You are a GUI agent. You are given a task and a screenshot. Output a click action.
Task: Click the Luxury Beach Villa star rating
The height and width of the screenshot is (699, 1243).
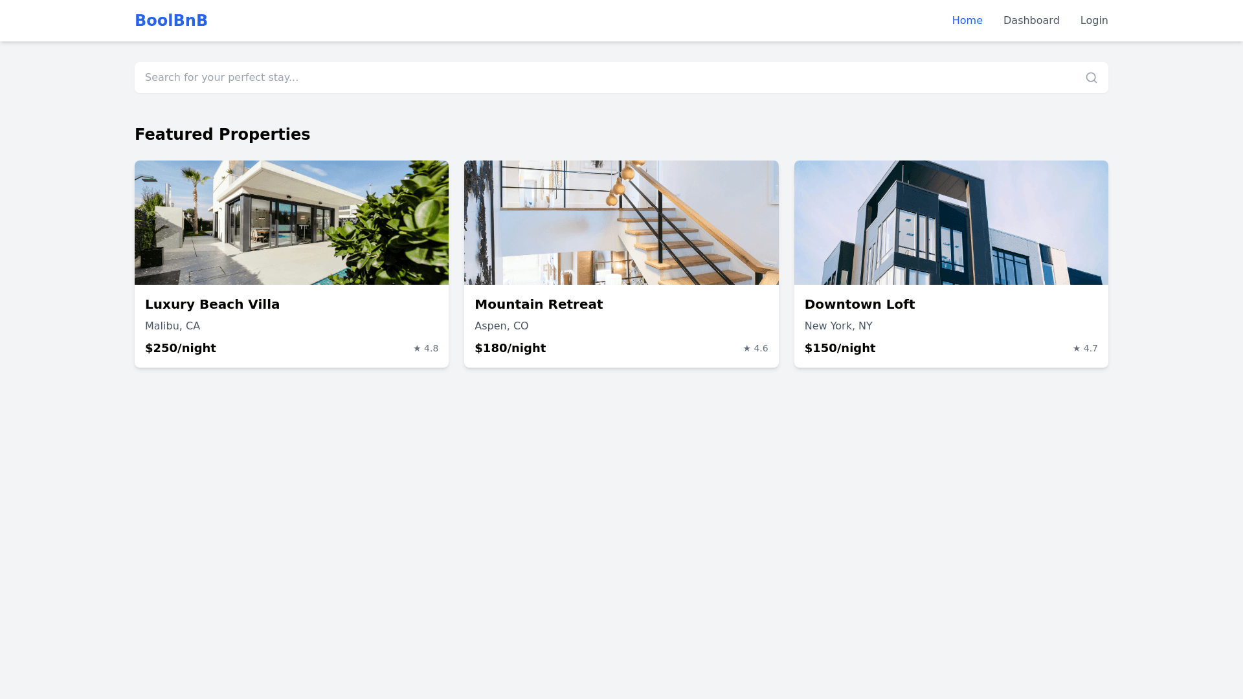(x=426, y=348)
